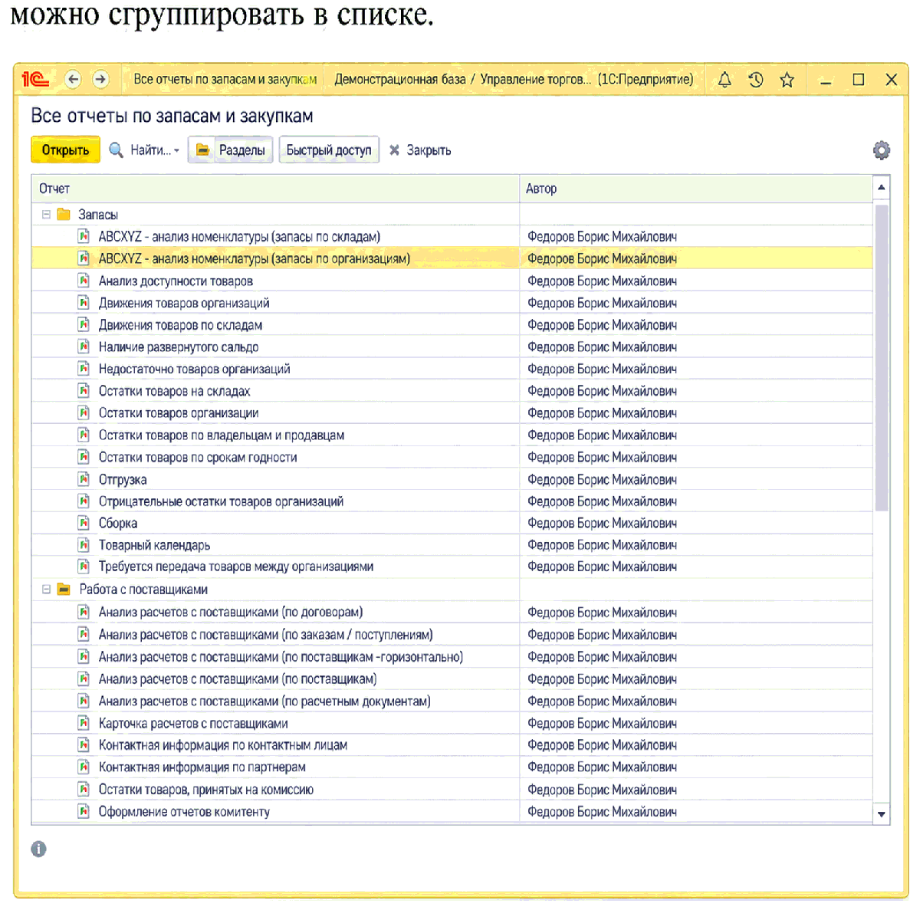This screenshot has height=920, width=920.
Task: Click report icon of Товарный календарь
Action: 84,545
